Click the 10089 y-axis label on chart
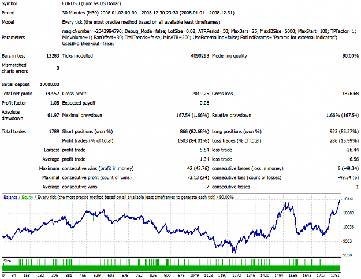The width and height of the screenshot is (361, 279). 348,213
